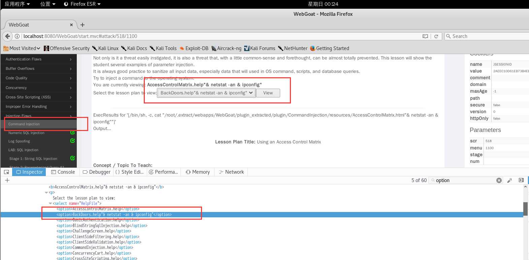Open LAB: SQL Injection lesson

23,150
